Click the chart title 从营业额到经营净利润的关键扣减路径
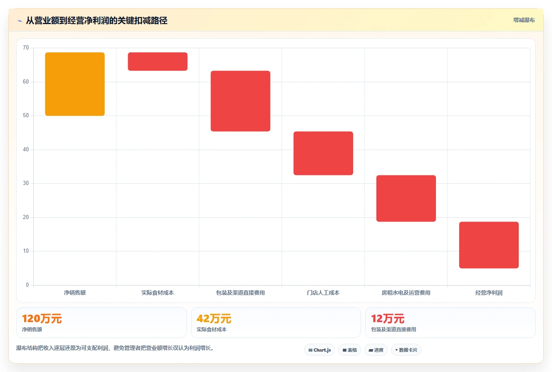 [97, 20]
